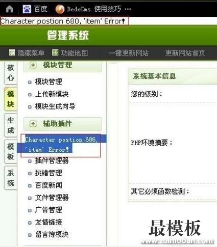Open 留言簿模块 menu item
The height and width of the screenshot is (247, 217).
(x=52, y=235)
